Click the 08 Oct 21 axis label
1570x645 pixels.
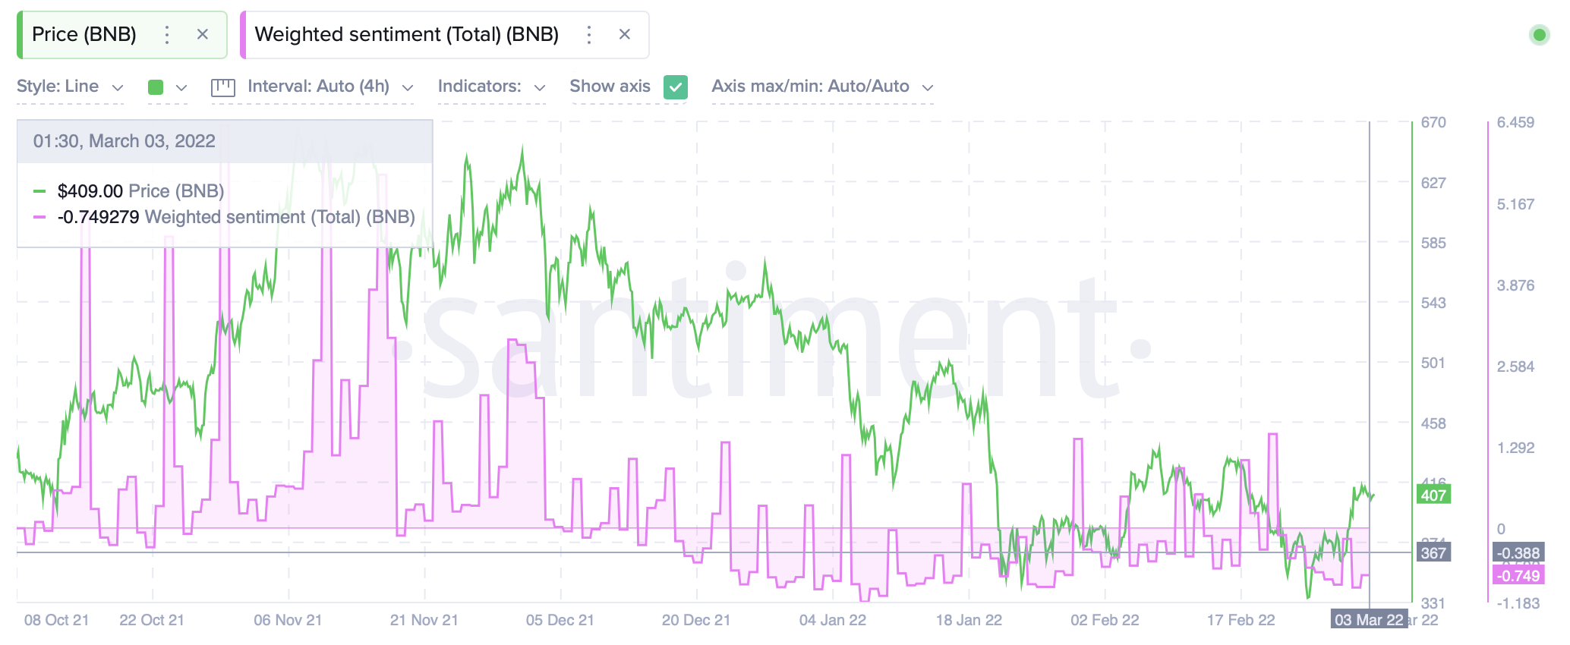55,620
